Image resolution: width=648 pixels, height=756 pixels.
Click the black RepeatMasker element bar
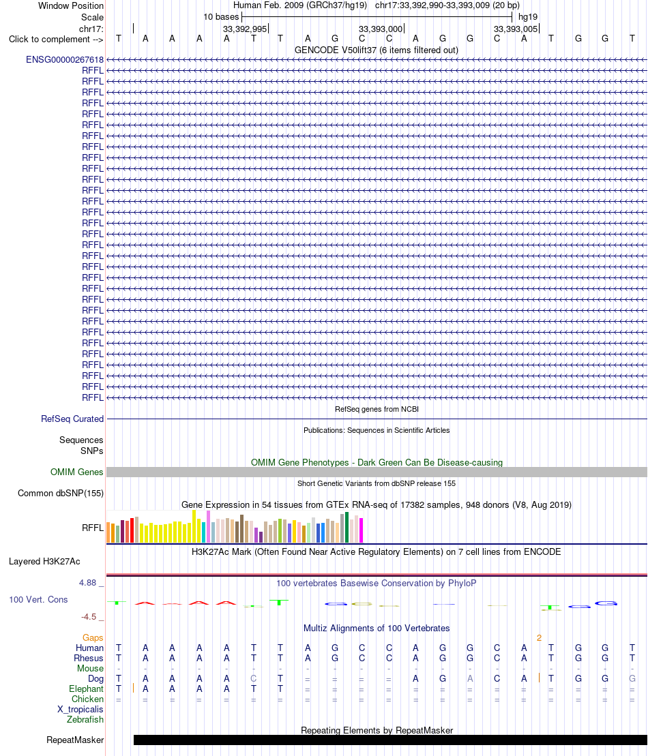pos(390,740)
